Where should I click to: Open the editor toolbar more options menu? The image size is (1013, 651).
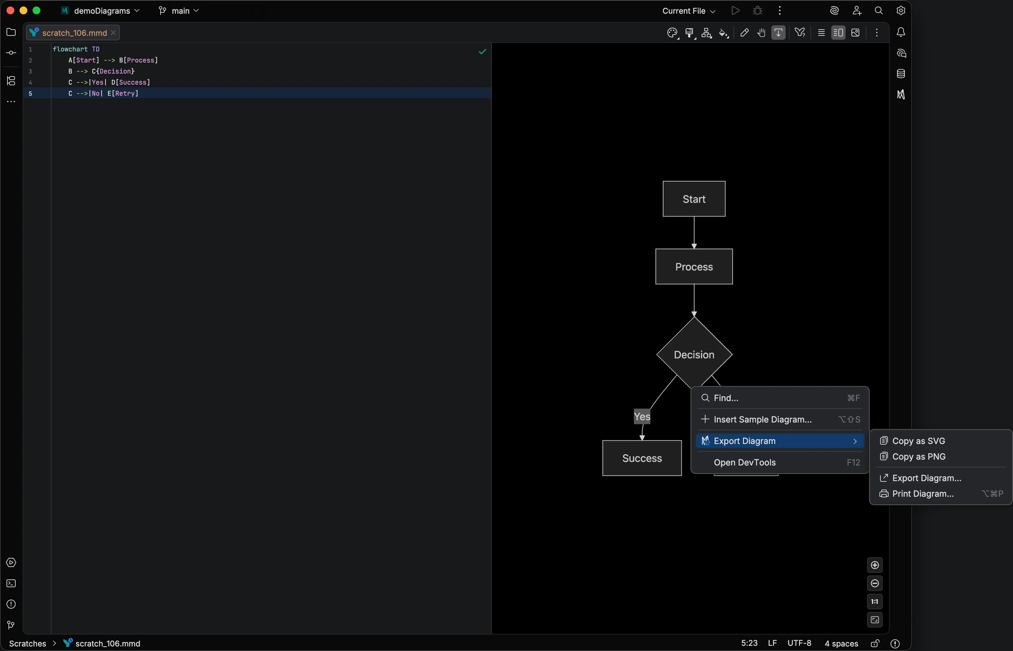(877, 33)
